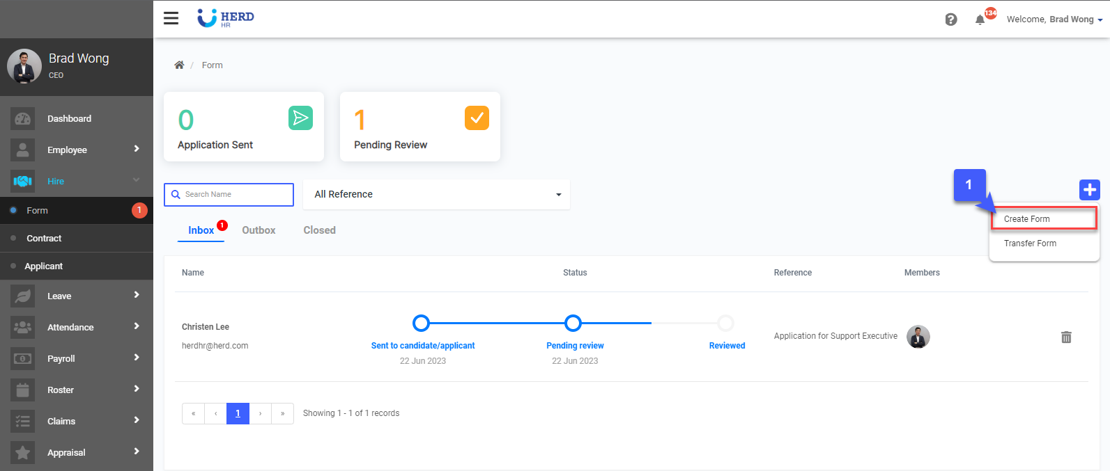The image size is (1110, 471).
Task: Expand the Employee sidebar section
Action: tap(77, 150)
